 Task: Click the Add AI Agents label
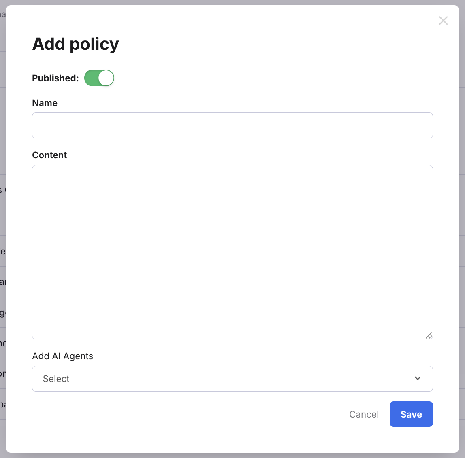(x=63, y=356)
